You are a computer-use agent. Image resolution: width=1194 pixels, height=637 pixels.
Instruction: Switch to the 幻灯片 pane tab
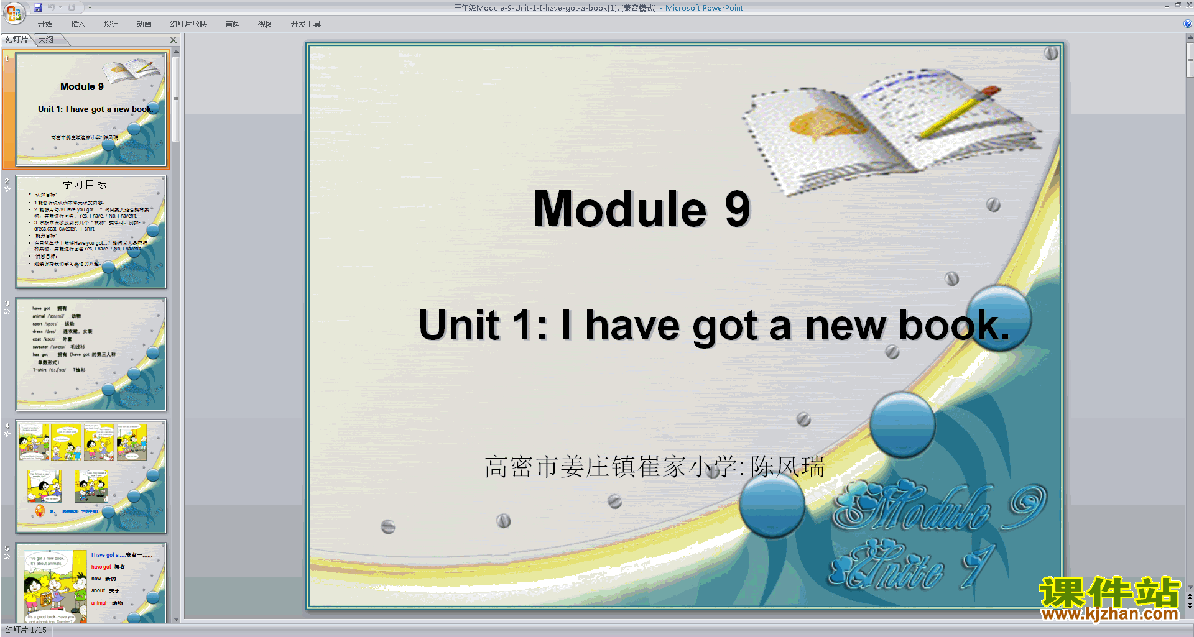[x=17, y=40]
